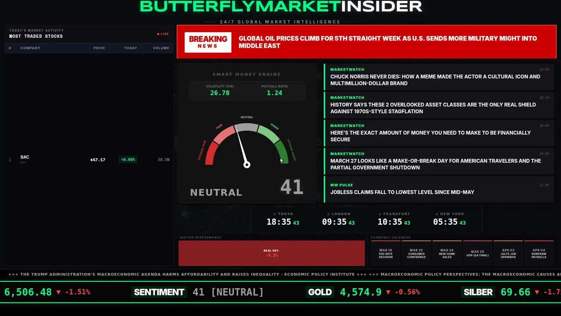Click the 38.5M volume value
The height and width of the screenshot is (316, 561).
163,160
